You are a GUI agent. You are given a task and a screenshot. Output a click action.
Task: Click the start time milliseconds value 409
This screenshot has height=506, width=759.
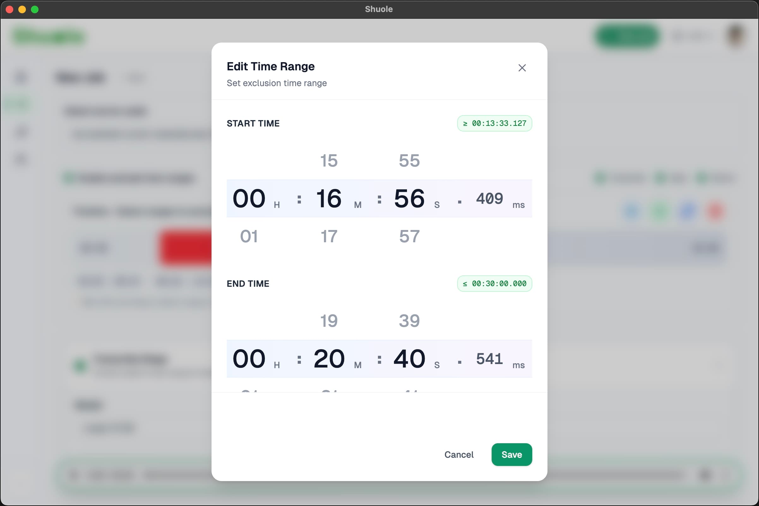click(489, 198)
